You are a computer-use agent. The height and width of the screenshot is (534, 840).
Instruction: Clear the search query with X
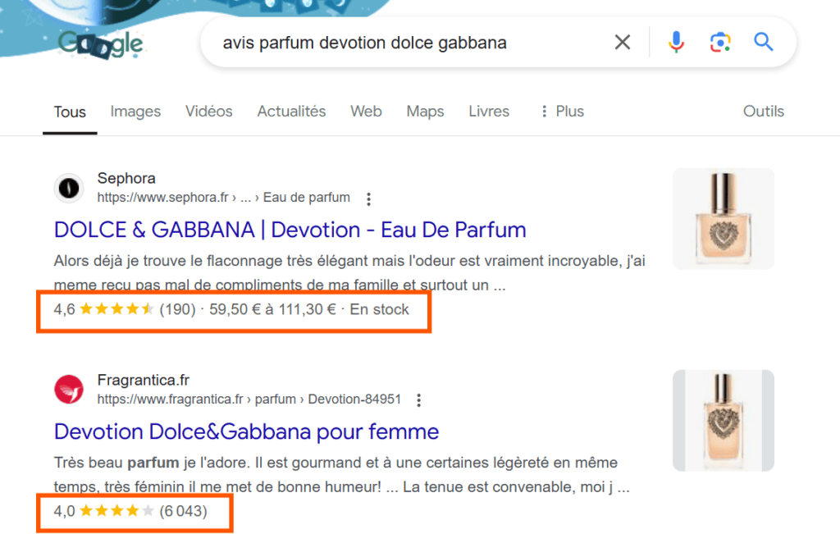point(623,42)
